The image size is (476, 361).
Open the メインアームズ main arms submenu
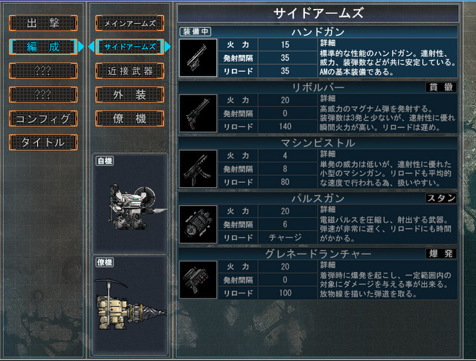pyautogui.click(x=129, y=23)
